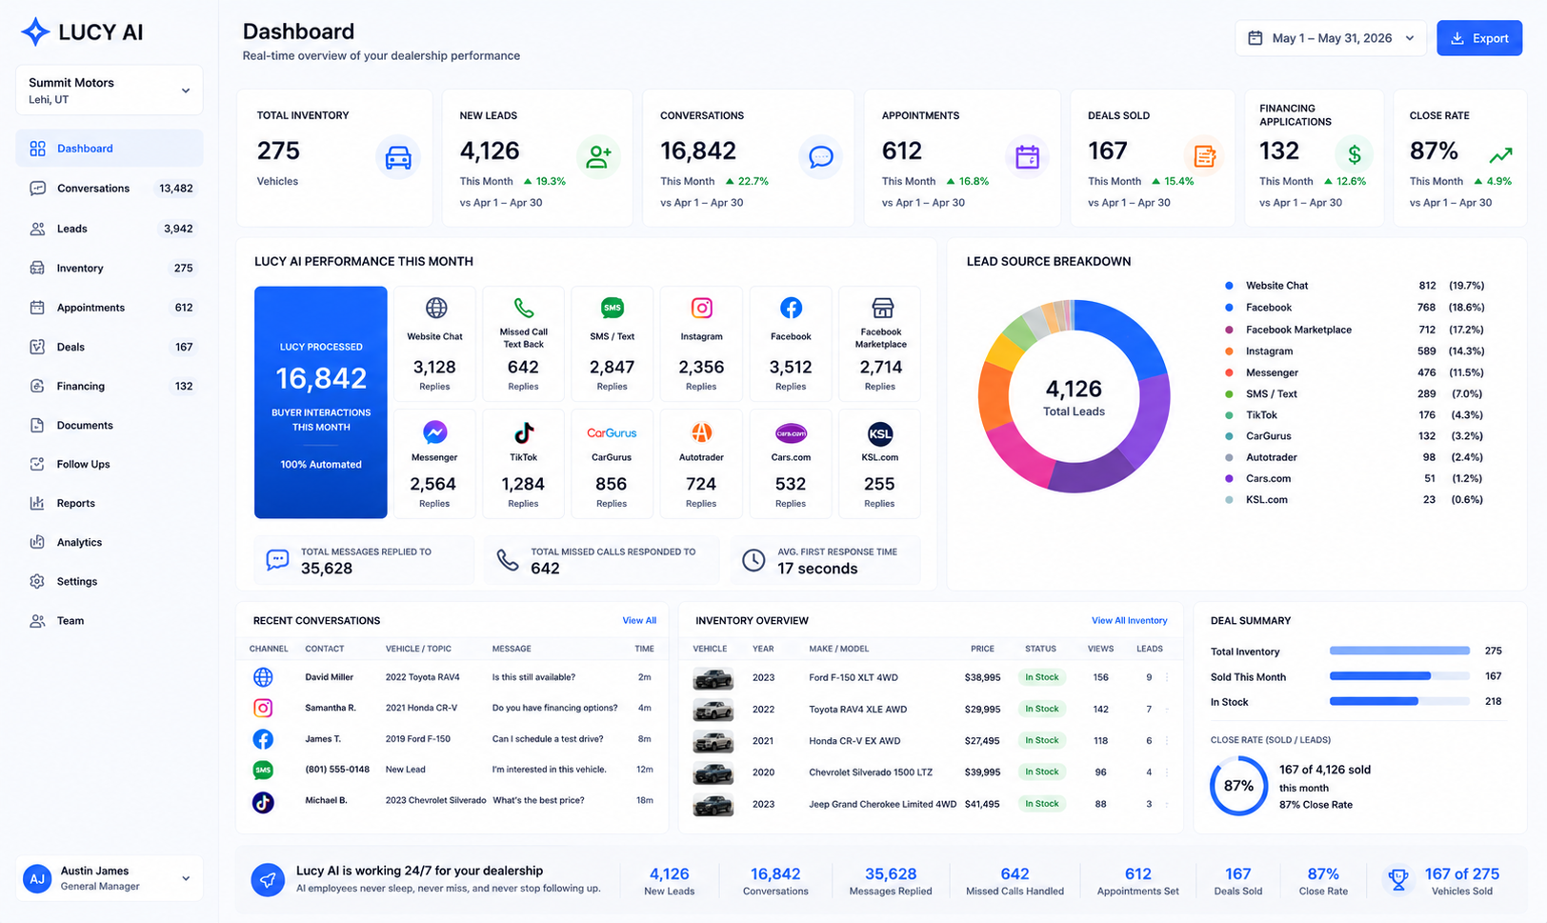Click the Conversations chat bubble card icon
1547x923 pixels.
pos(820,157)
